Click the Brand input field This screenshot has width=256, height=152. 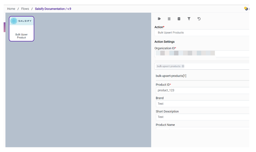click(x=202, y=104)
